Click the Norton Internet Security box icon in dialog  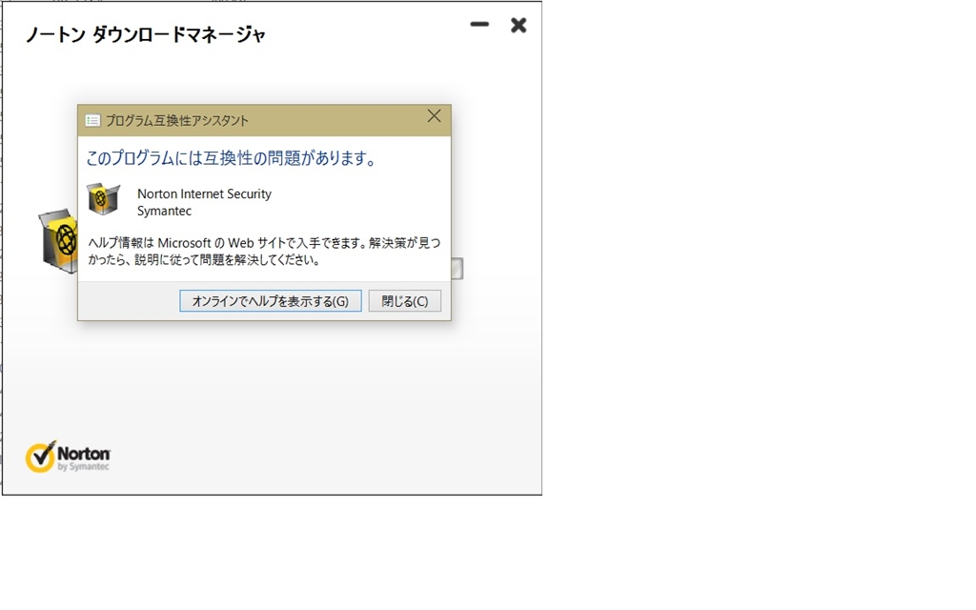(103, 199)
